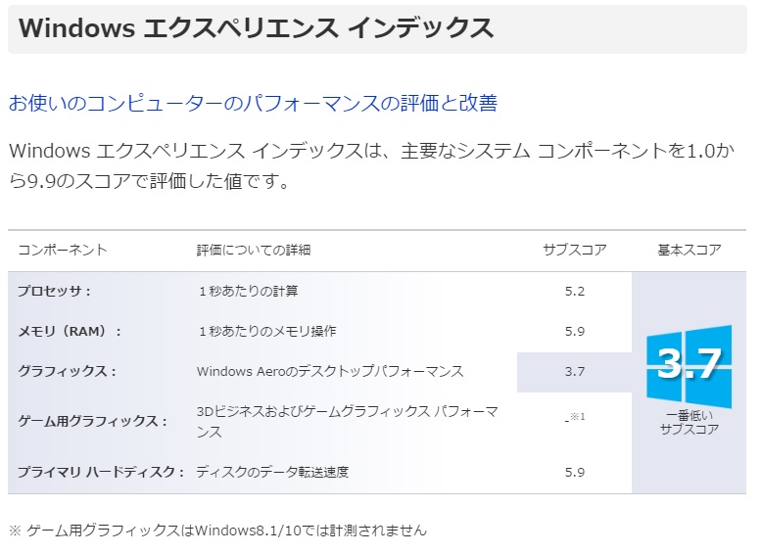Click the 評価についての詳細 column header
Image resolution: width=761 pixels, height=554 pixels.
click(253, 251)
